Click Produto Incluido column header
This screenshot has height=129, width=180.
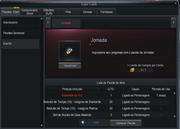pyautogui.click(x=72, y=89)
